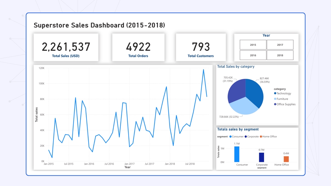Click the Total Sales (USD) card
This screenshot has height=186, width=331.
click(x=66, y=48)
